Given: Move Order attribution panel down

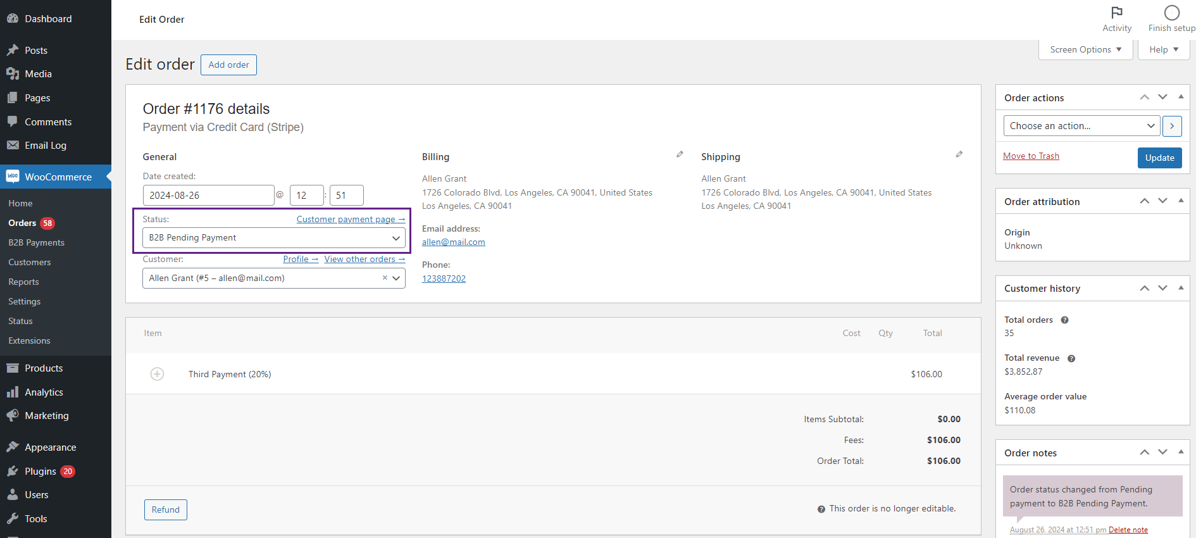Looking at the screenshot, I should coord(1162,201).
